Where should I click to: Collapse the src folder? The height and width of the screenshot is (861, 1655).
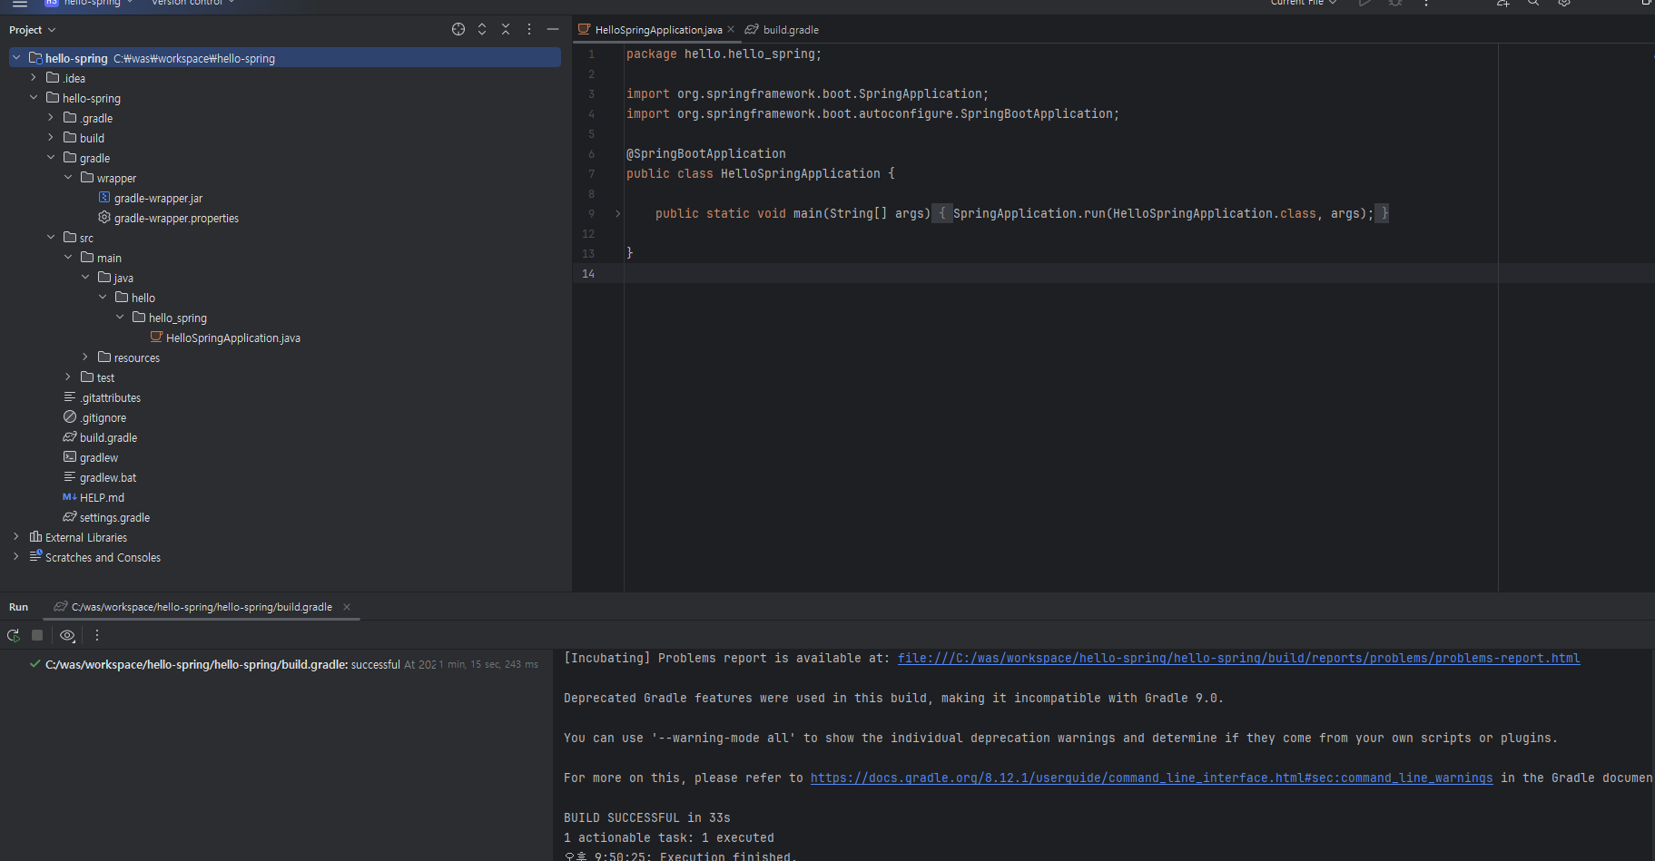pyautogui.click(x=51, y=238)
